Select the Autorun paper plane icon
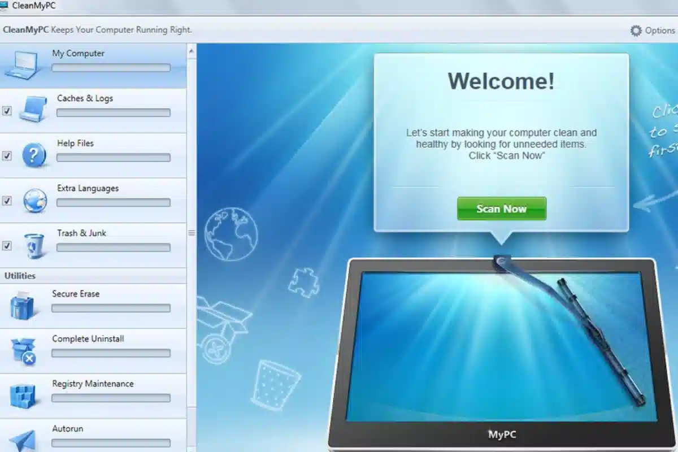The width and height of the screenshot is (678, 452). (x=23, y=441)
